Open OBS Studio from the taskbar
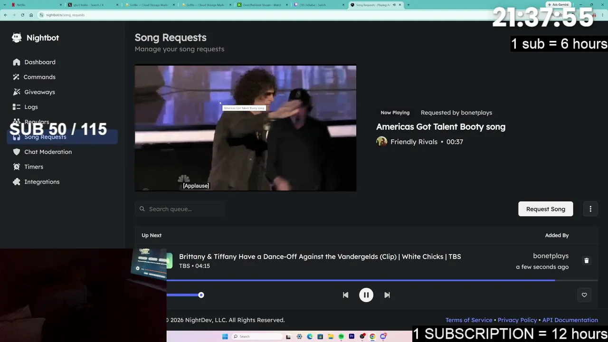 point(362,337)
